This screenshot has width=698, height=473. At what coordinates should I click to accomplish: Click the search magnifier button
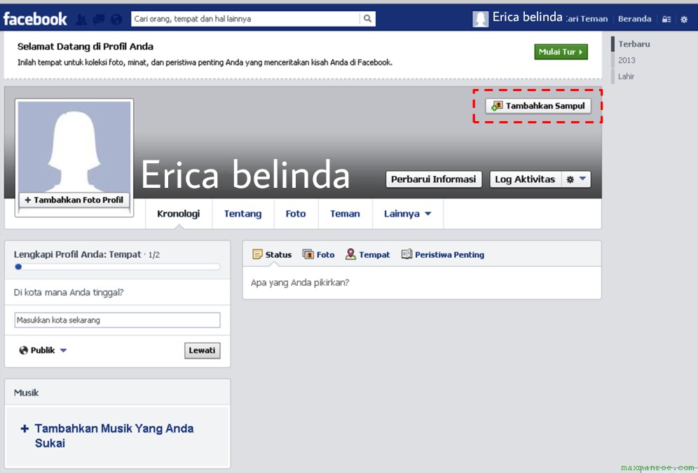coord(368,19)
